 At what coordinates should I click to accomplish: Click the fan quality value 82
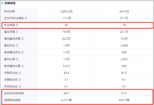(x=66, y=25)
